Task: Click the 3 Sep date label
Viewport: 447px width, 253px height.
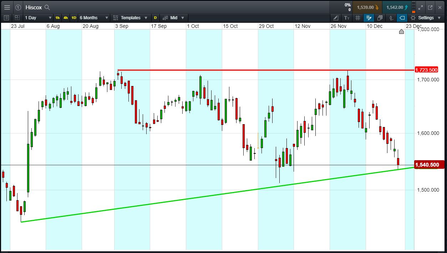Action: coord(121,26)
